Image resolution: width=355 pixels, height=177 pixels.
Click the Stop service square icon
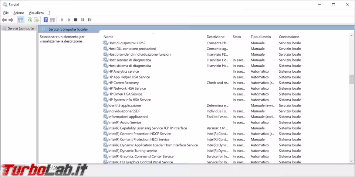(x=75, y=20)
